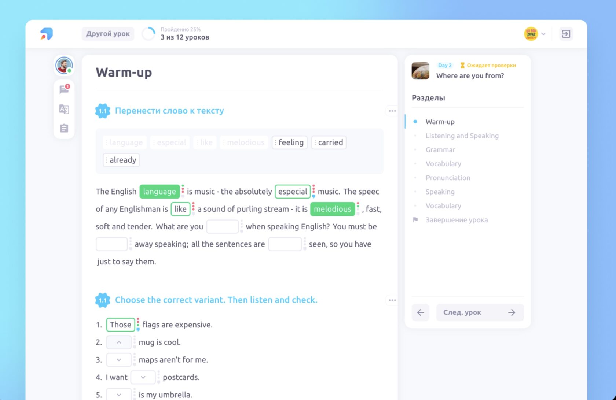Go to previous lesson with left arrow
The image size is (616, 400).
point(421,312)
